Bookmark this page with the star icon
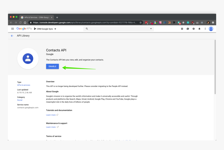 141,23
